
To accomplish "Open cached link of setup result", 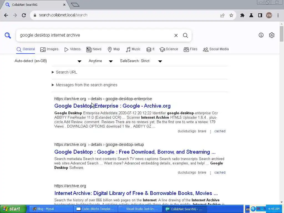I will [x=220, y=173].
